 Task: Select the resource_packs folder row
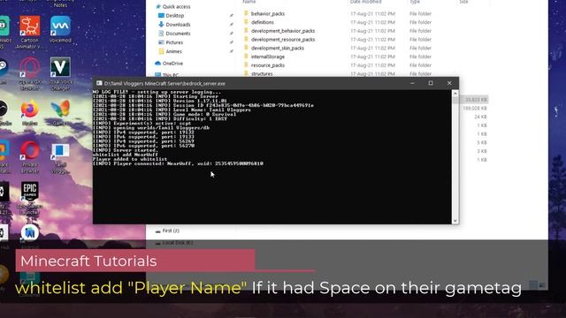point(339,65)
